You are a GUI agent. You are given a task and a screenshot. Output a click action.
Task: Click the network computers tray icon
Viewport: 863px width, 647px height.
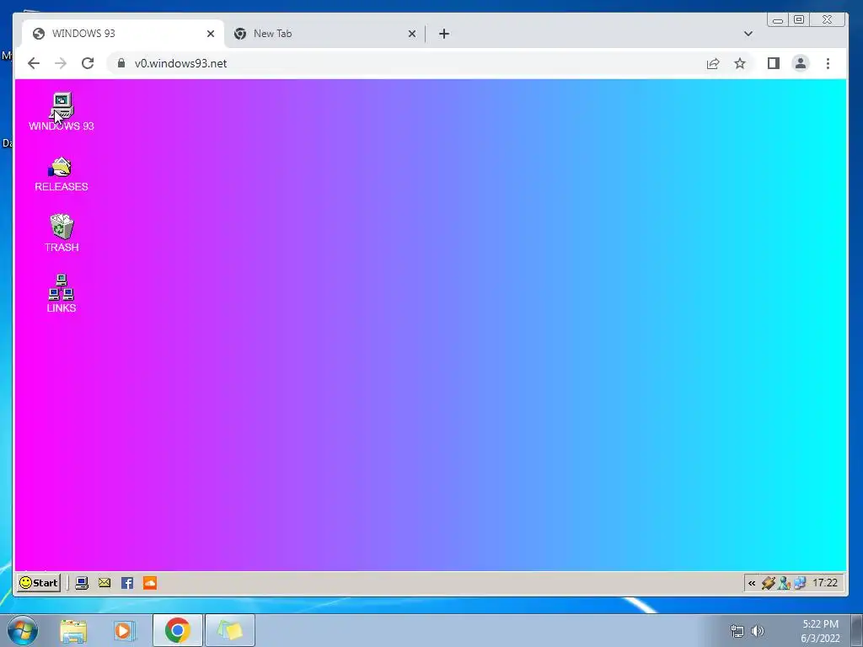pyautogui.click(x=800, y=583)
